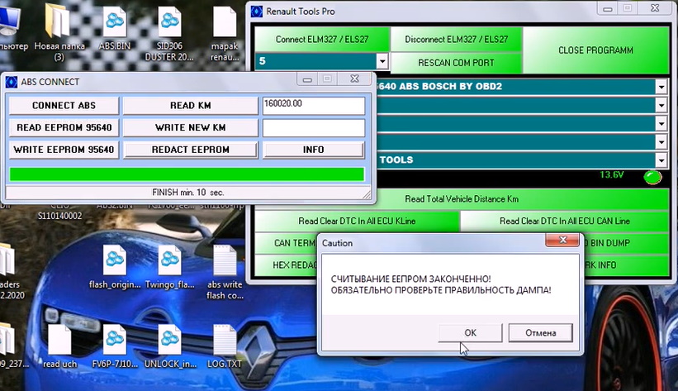Expand the ABS BOSCH BY OBD2 dropdown
The width and height of the screenshot is (678, 391).
[x=661, y=87]
